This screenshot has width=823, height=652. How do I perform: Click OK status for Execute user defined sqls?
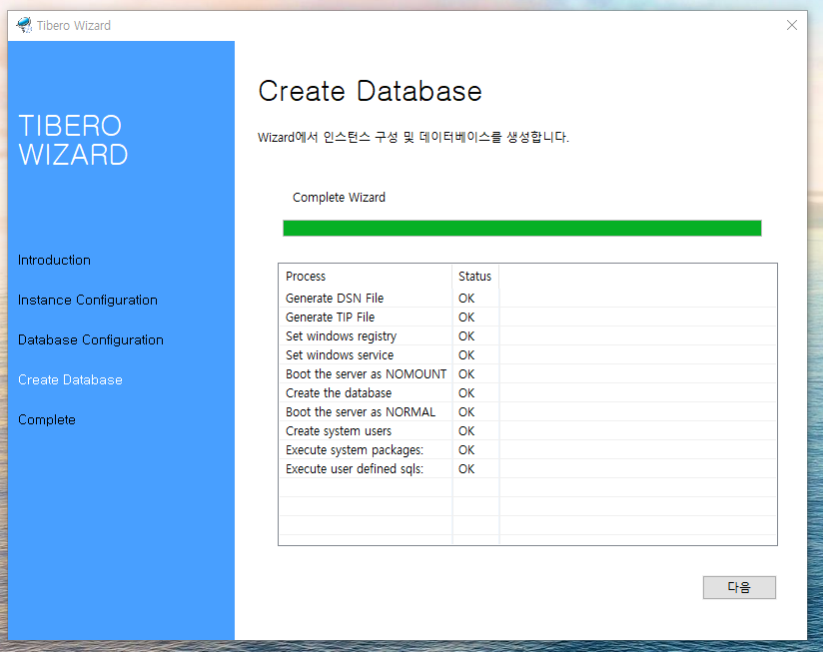(x=466, y=468)
